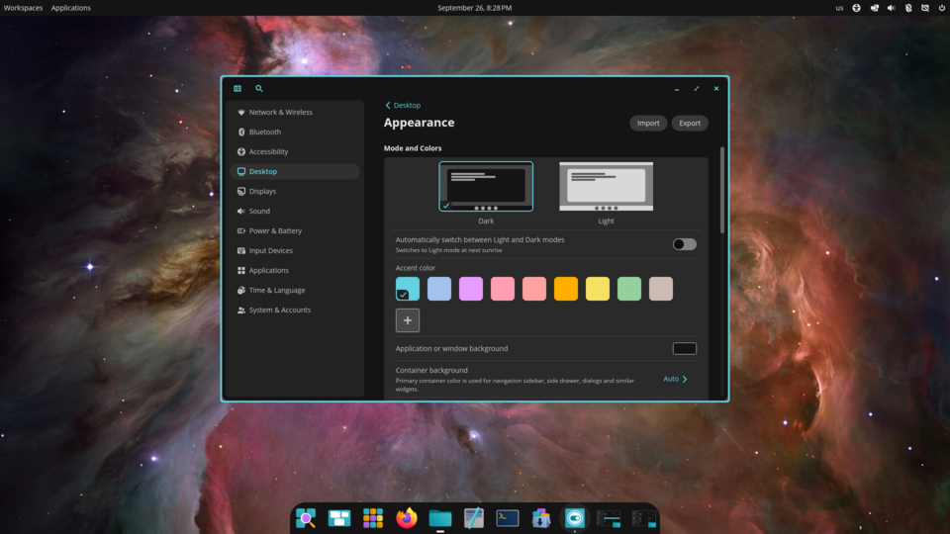
Task: Enable automatic Light and Dark mode switching
Action: click(684, 244)
